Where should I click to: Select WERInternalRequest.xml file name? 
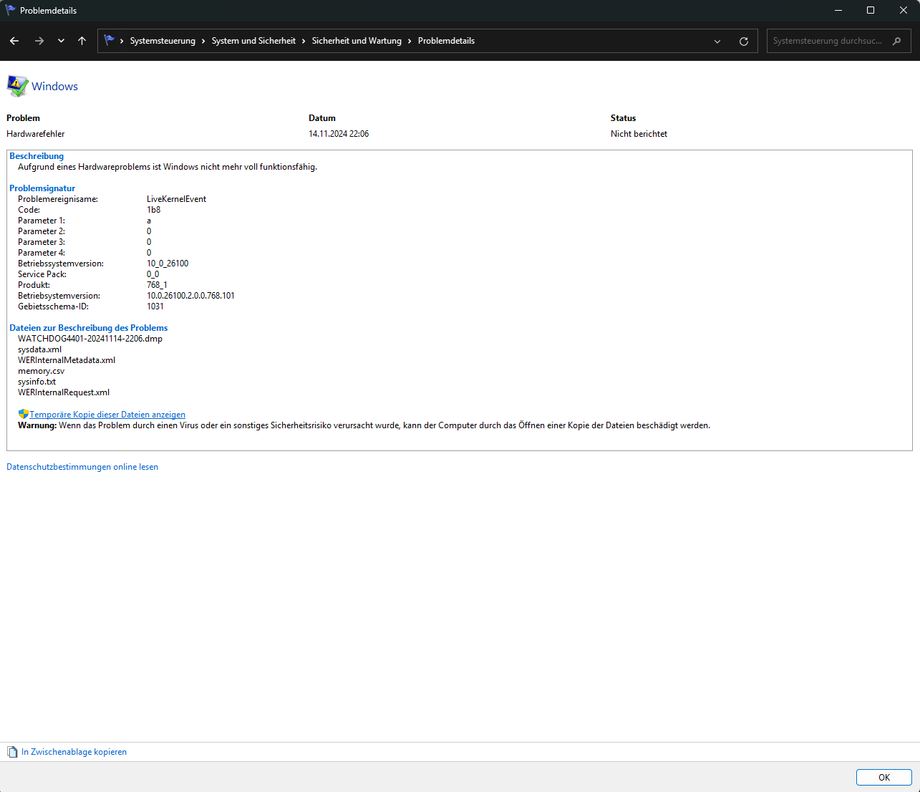[64, 392]
